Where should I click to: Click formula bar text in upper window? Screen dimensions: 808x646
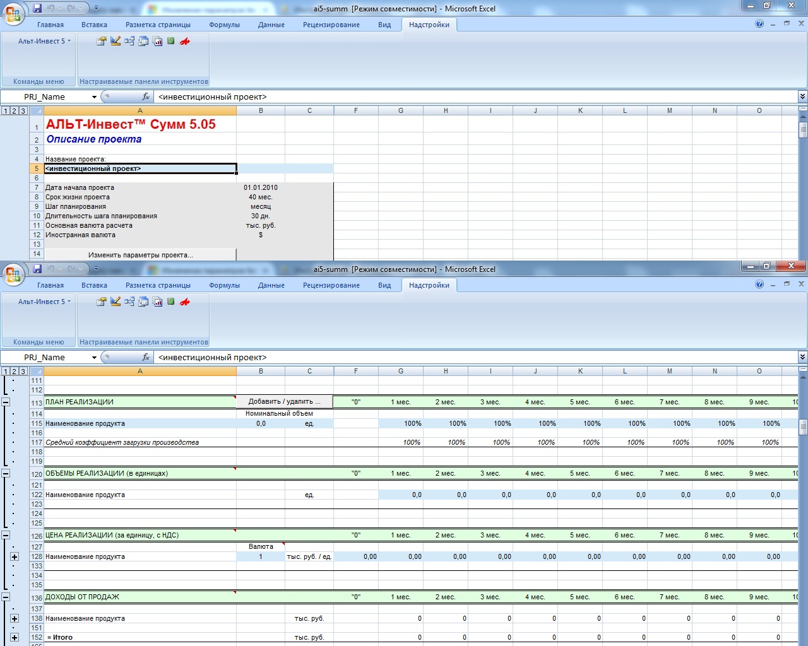coord(212,97)
